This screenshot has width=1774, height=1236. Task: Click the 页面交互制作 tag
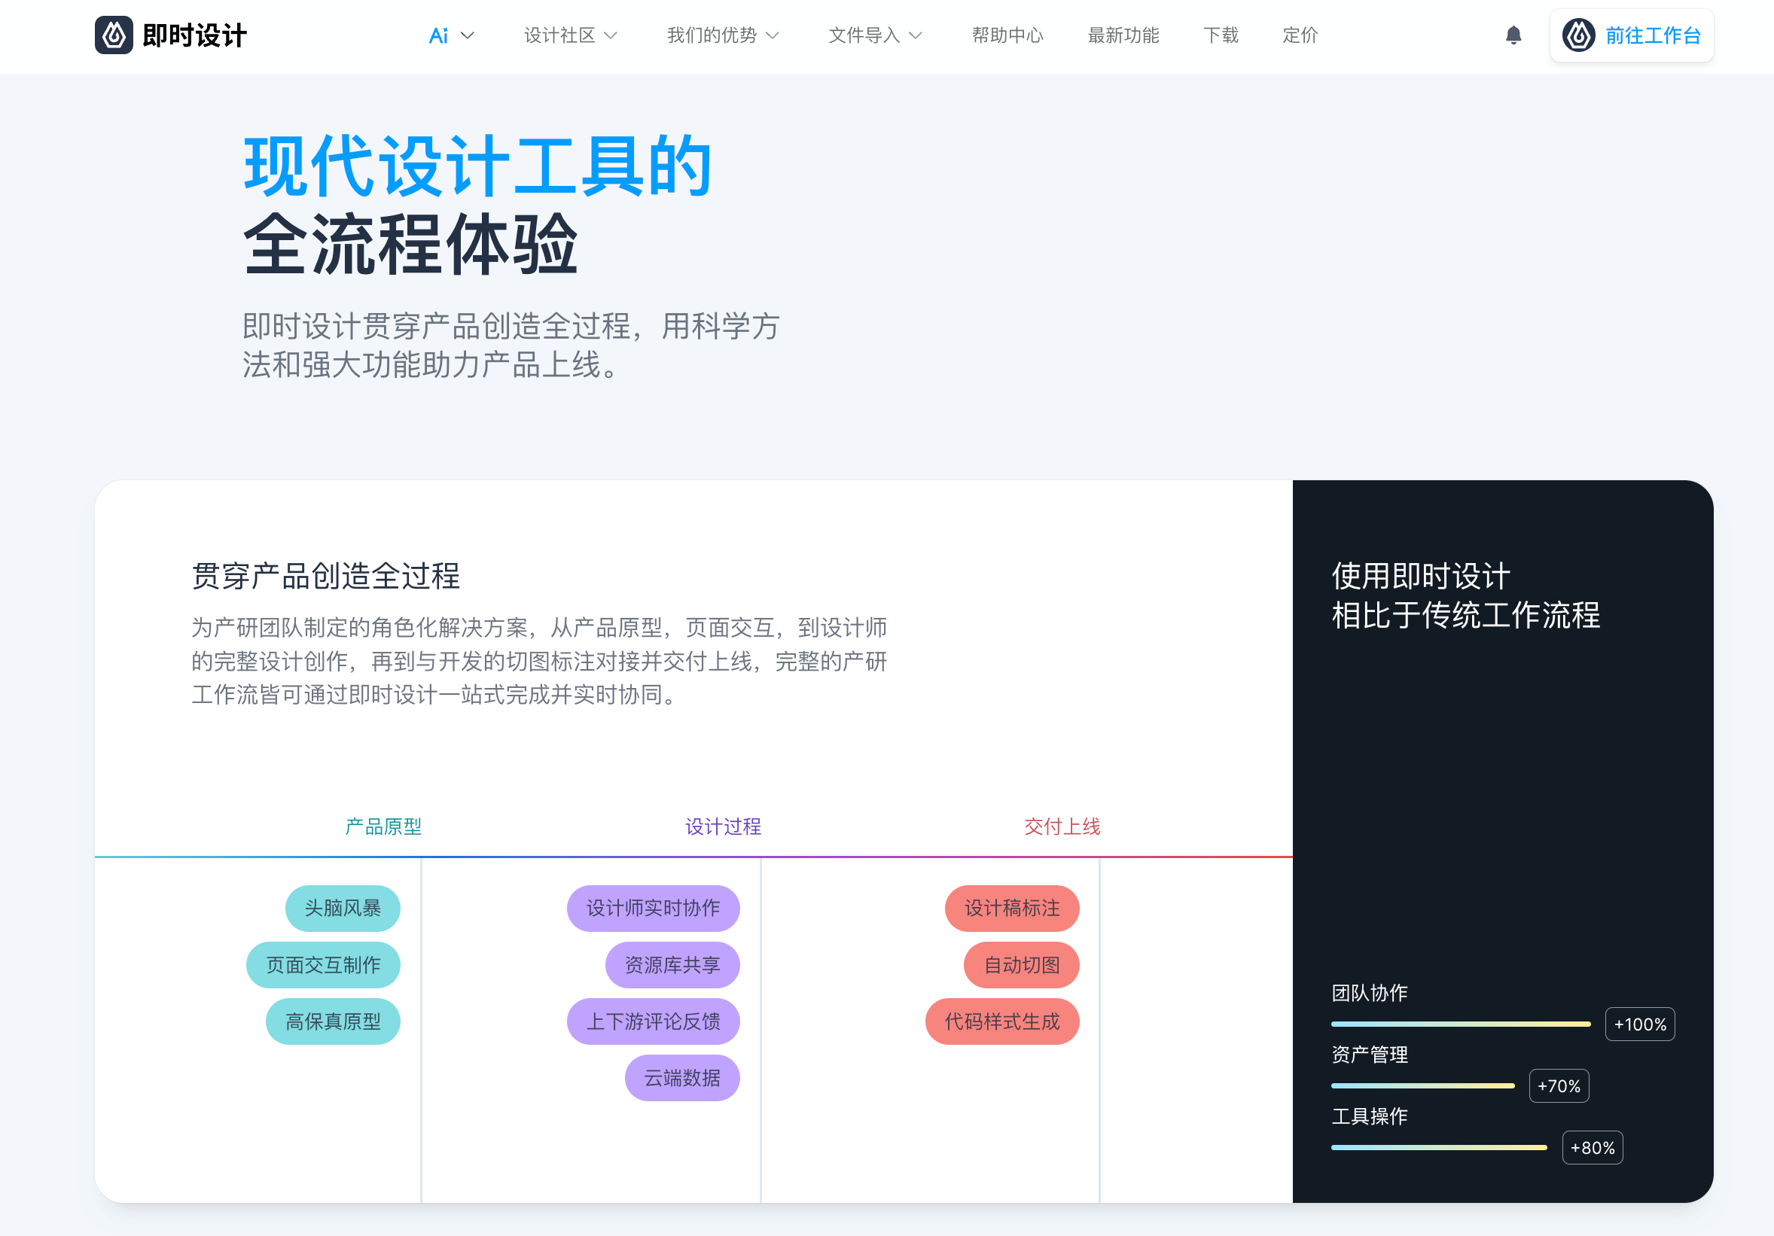click(x=324, y=965)
